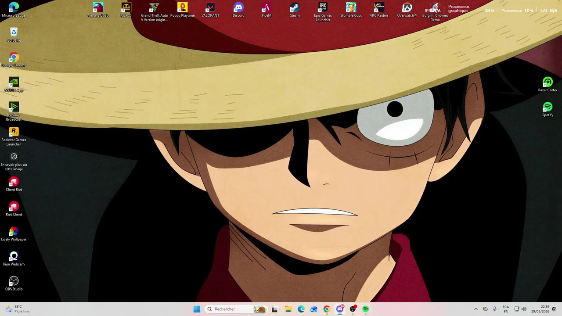Click the microphone tray icon
The width and height of the screenshot is (562, 316).
point(495,309)
